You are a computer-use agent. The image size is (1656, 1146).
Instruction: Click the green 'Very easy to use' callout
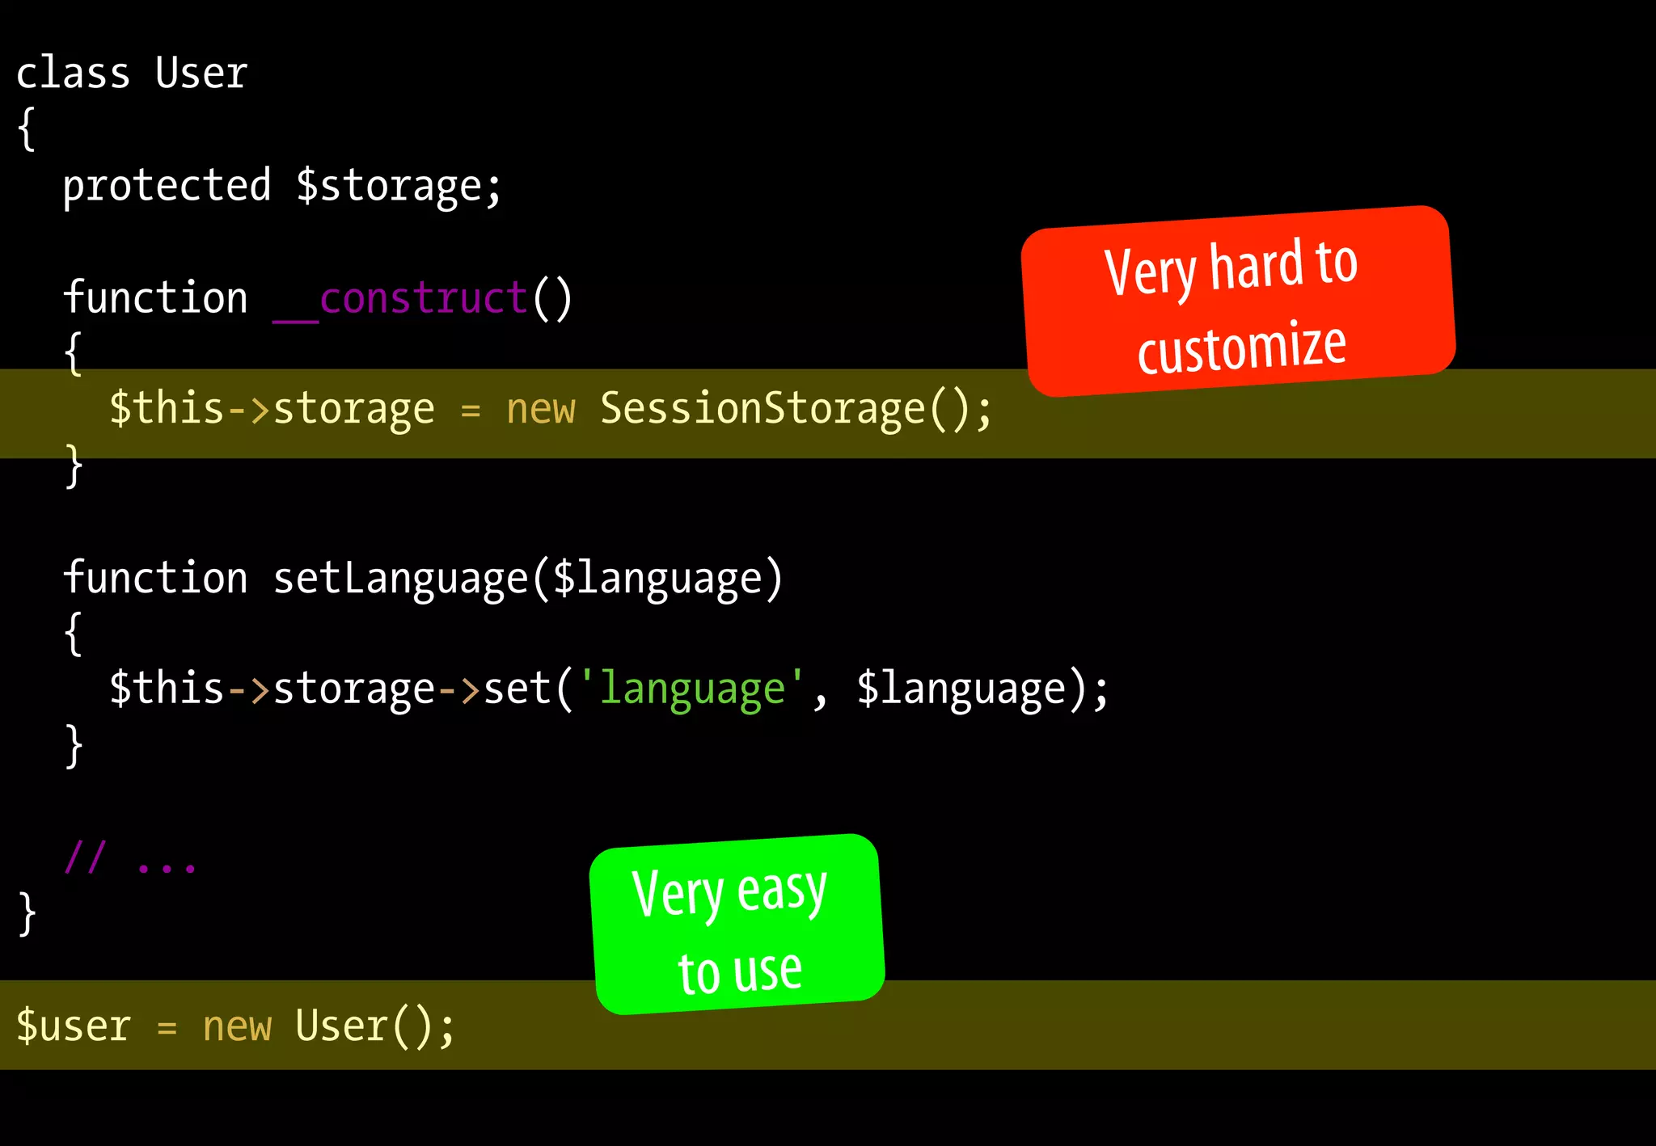tap(737, 925)
